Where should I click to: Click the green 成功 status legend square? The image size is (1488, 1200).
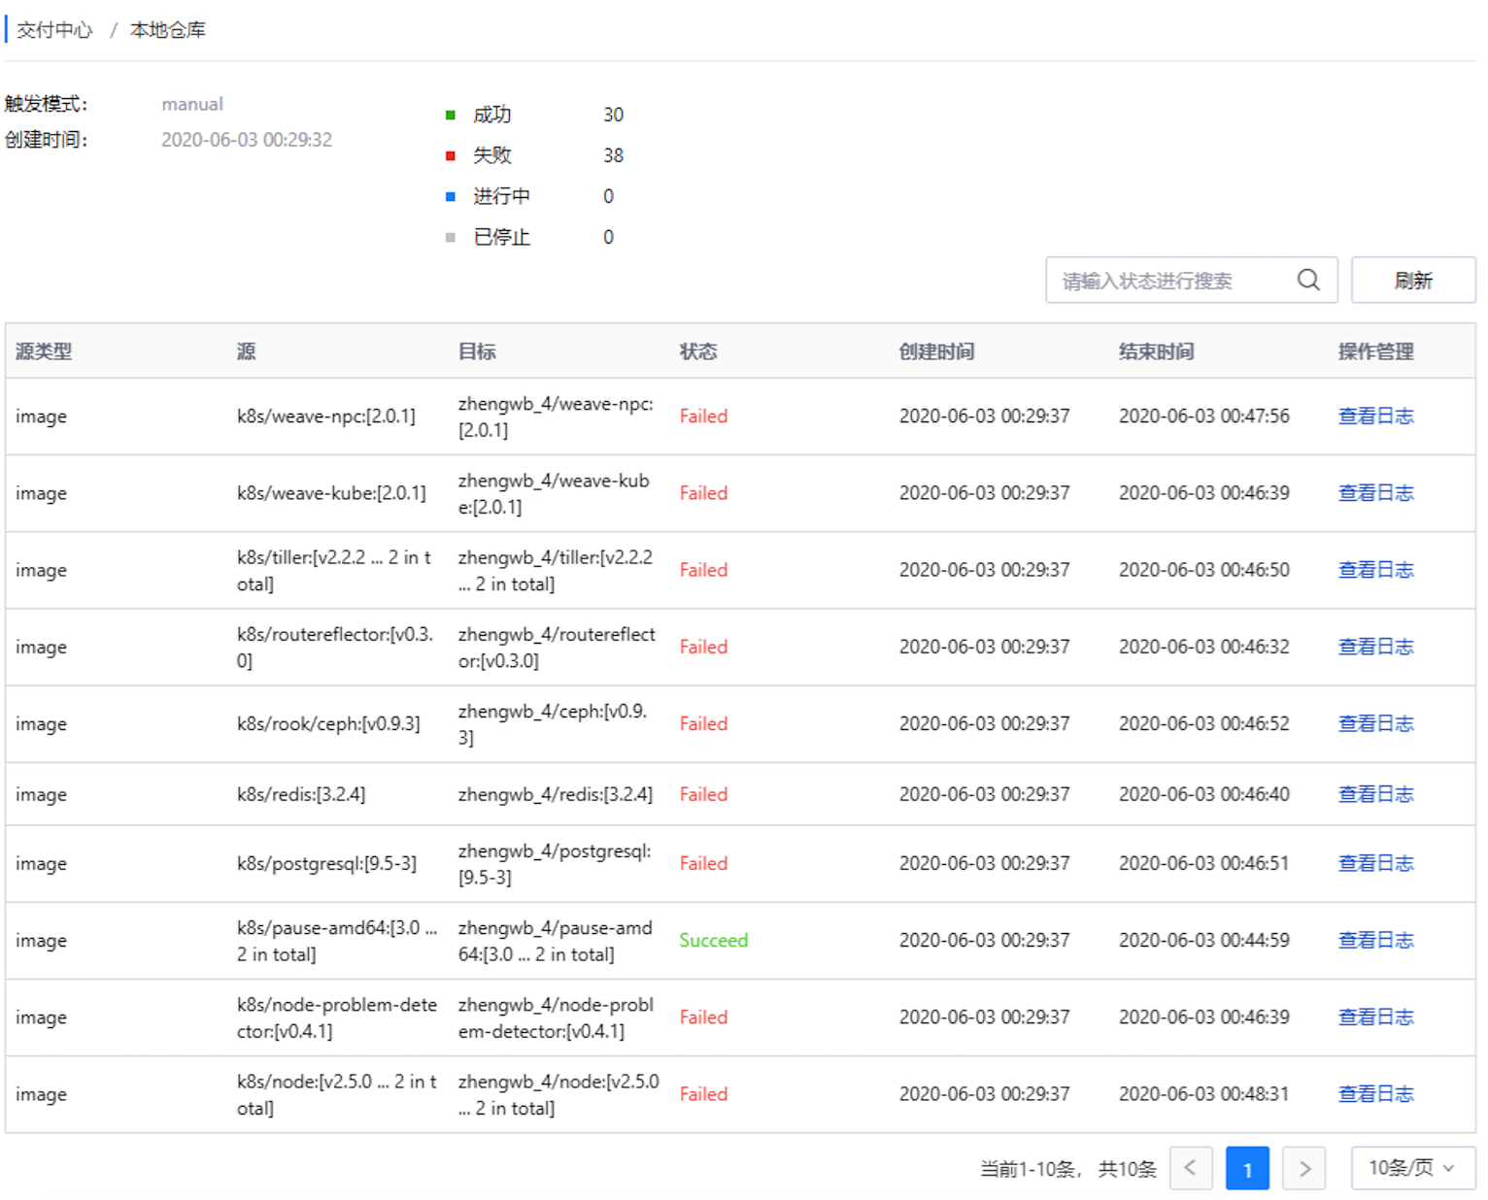(x=450, y=114)
